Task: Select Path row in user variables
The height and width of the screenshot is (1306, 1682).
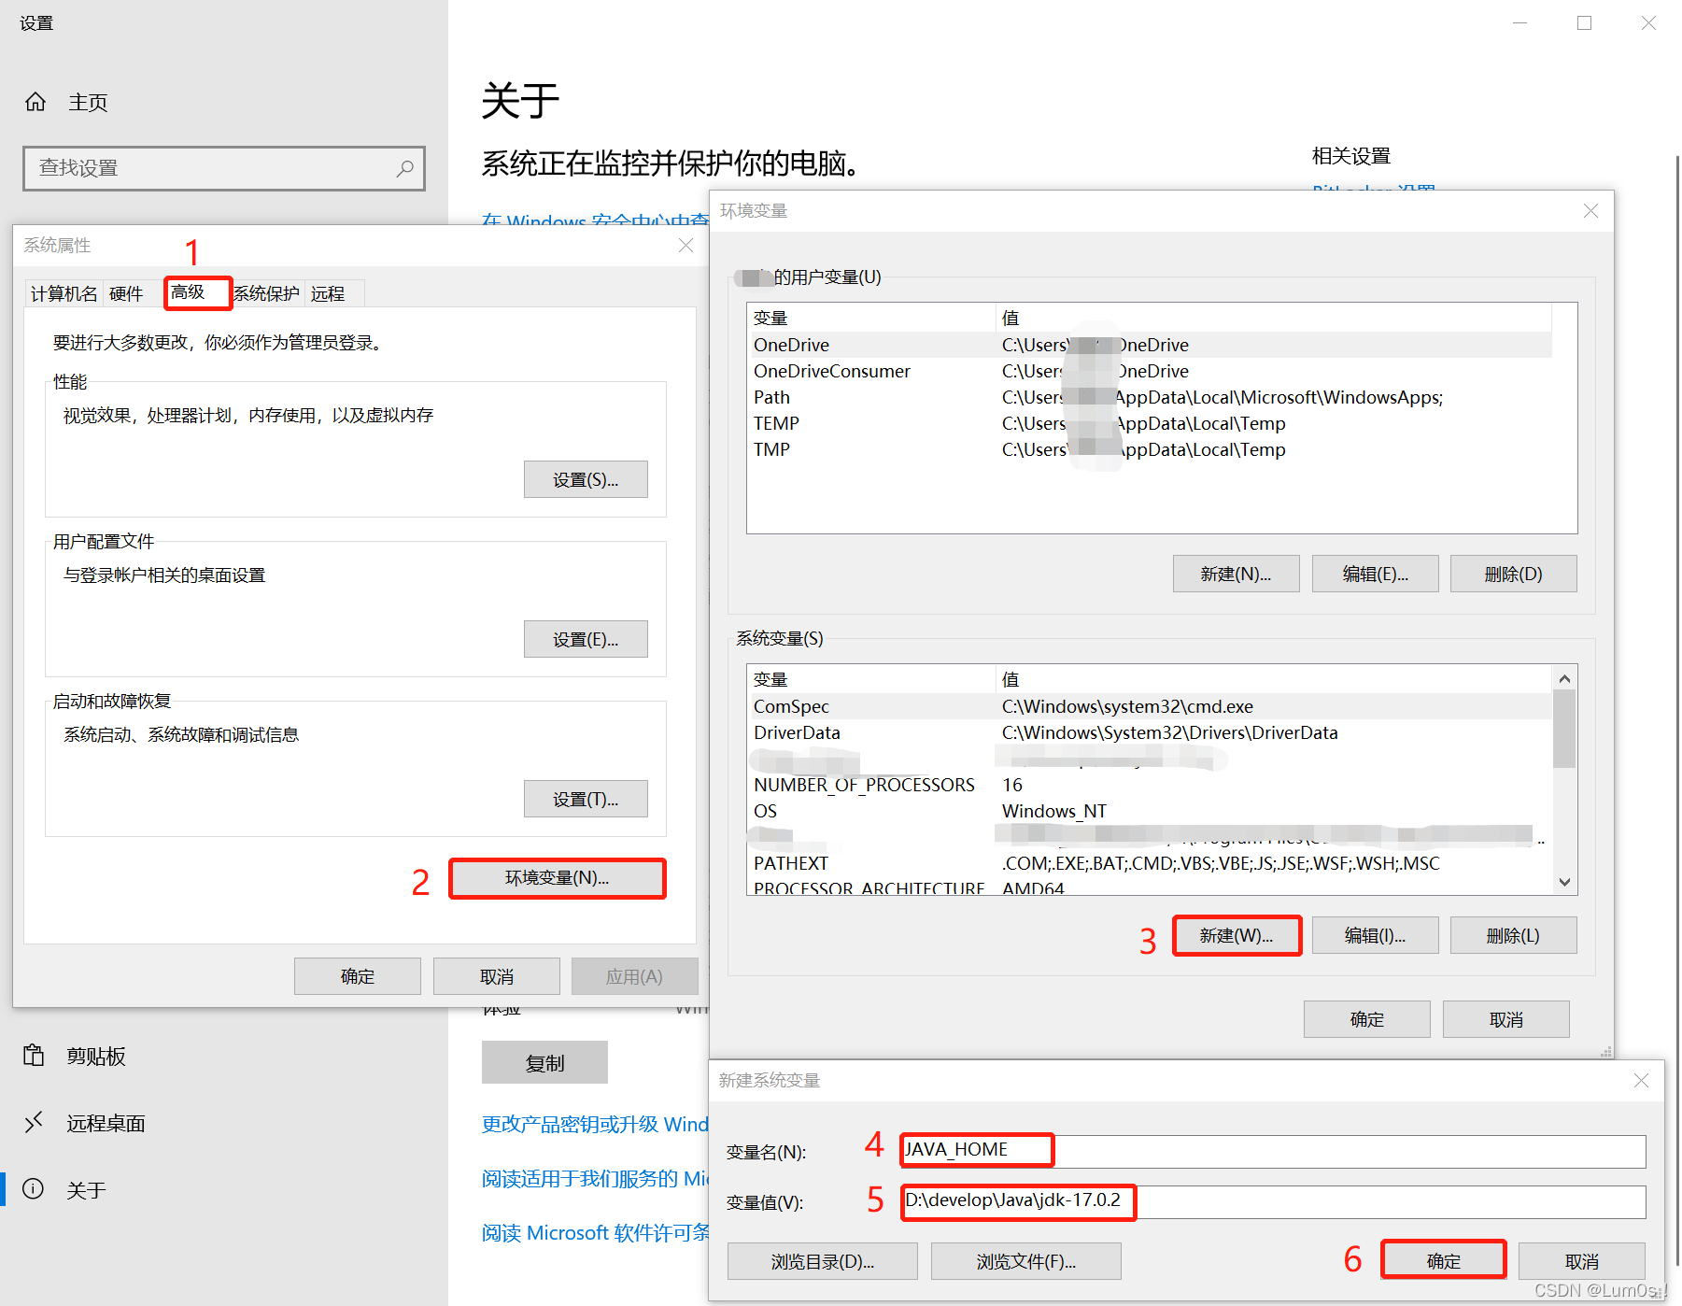Action: pyautogui.click(x=1150, y=397)
